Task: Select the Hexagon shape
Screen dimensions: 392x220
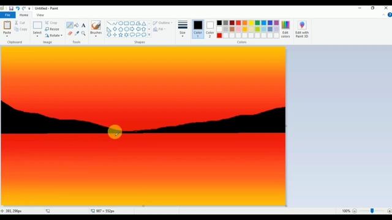Action: click(x=127, y=29)
